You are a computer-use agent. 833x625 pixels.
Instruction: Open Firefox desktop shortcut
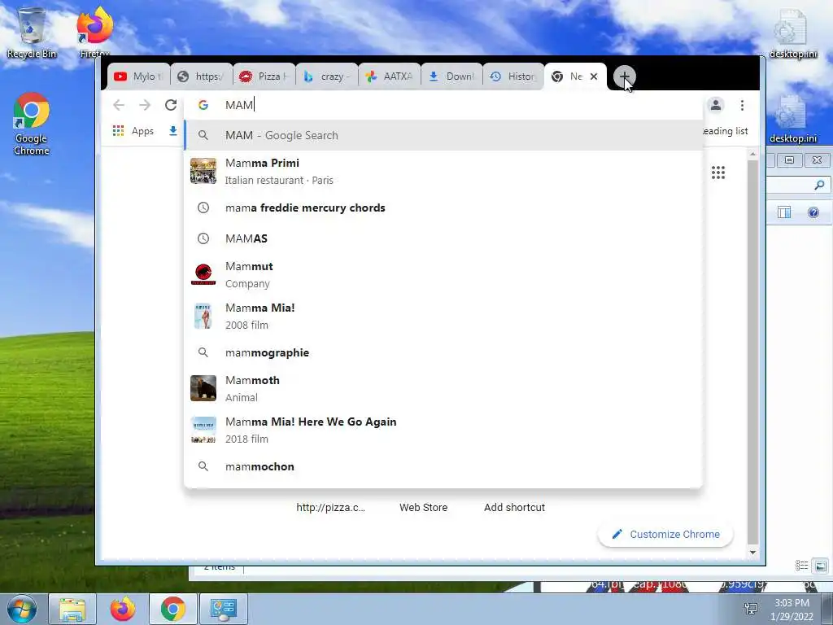[94, 32]
